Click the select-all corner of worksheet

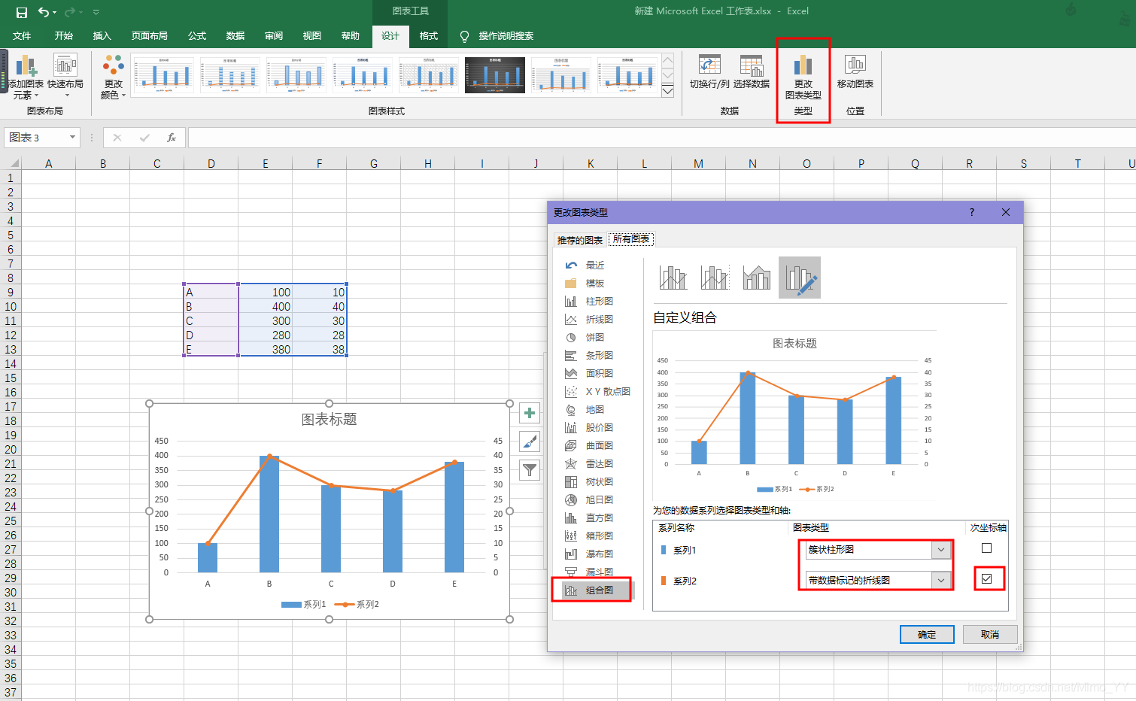13,163
